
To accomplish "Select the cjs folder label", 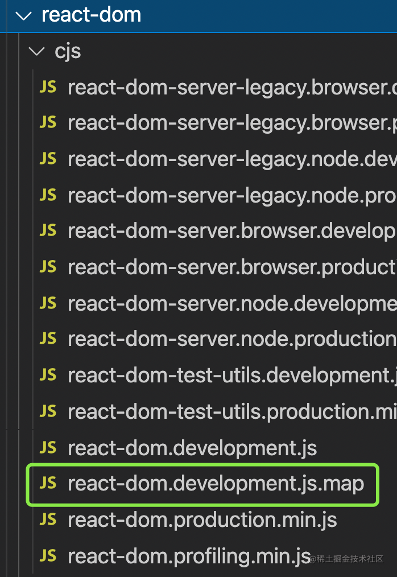I will pyautogui.click(x=68, y=51).
